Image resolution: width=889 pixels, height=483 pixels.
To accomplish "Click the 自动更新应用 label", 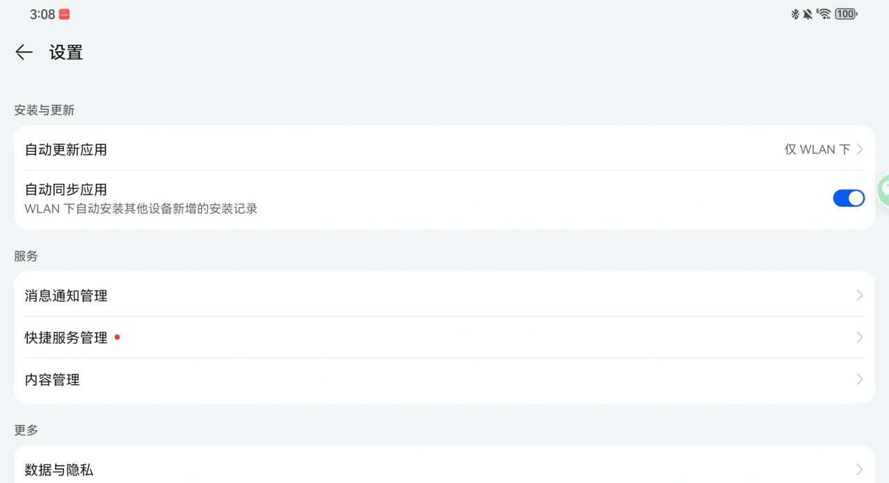I will [x=66, y=149].
